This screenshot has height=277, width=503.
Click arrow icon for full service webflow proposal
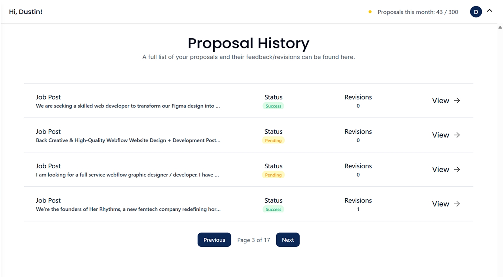(x=457, y=170)
